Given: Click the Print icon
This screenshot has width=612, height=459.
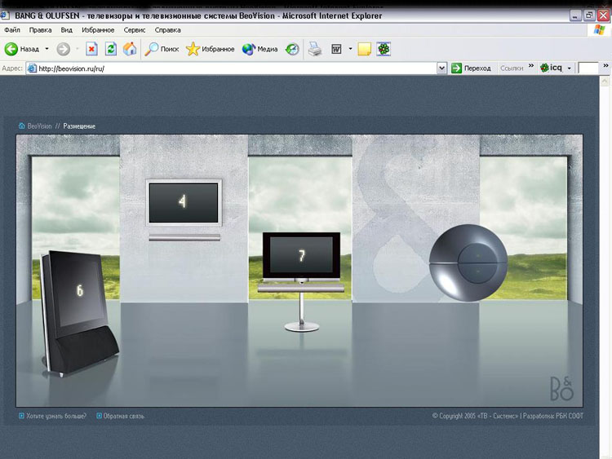Looking at the screenshot, I should point(315,49).
